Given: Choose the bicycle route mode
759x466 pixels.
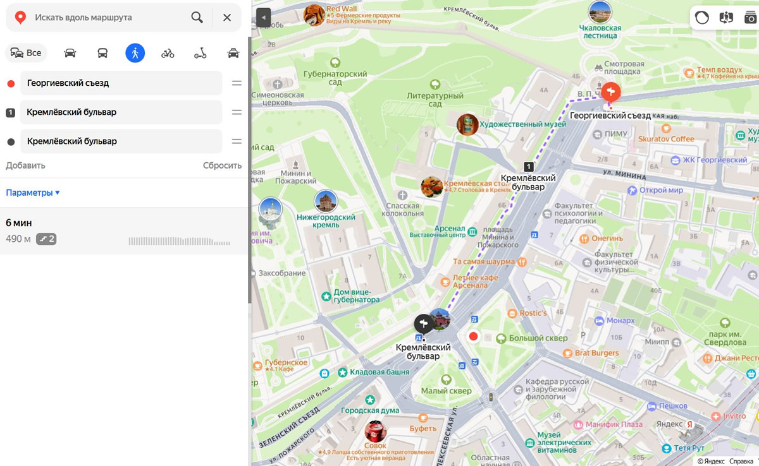Looking at the screenshot, I should coord(168,53).
